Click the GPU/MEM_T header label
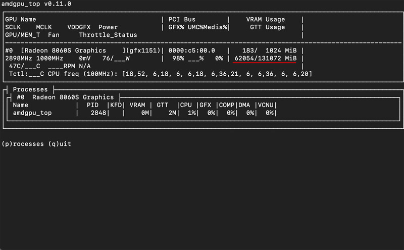Viewport: 404px width, 250px height. coord(23,35)
